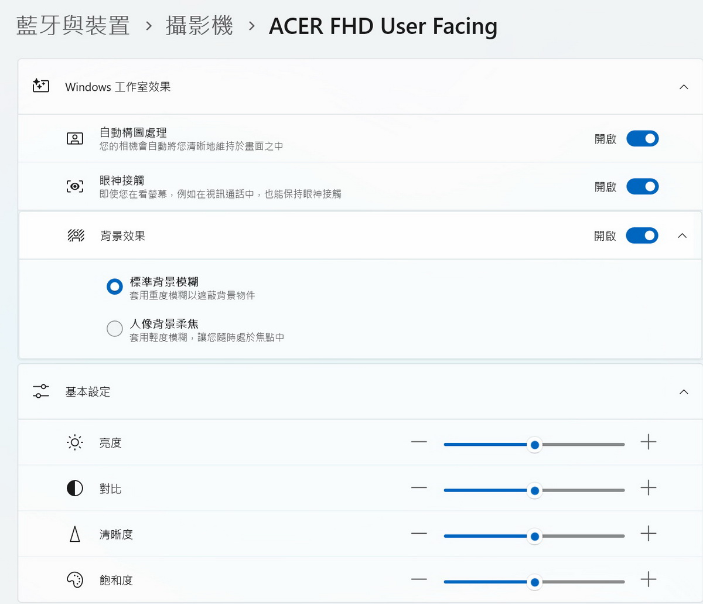
Task: Increase 清晰度 with the plus button
Action: pos(648,534)
